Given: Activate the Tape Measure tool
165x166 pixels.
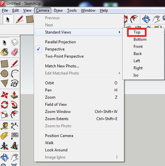Looking at the screenshot, I should tap(4, 126).
